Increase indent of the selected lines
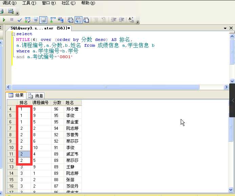 (122, 20)
